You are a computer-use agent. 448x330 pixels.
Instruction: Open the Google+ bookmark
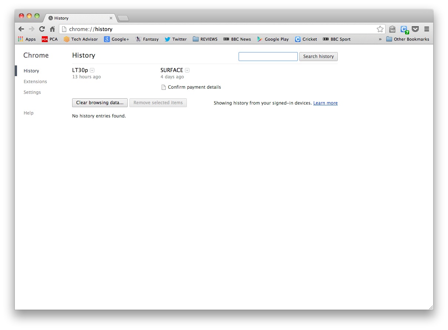pos(117,39)
